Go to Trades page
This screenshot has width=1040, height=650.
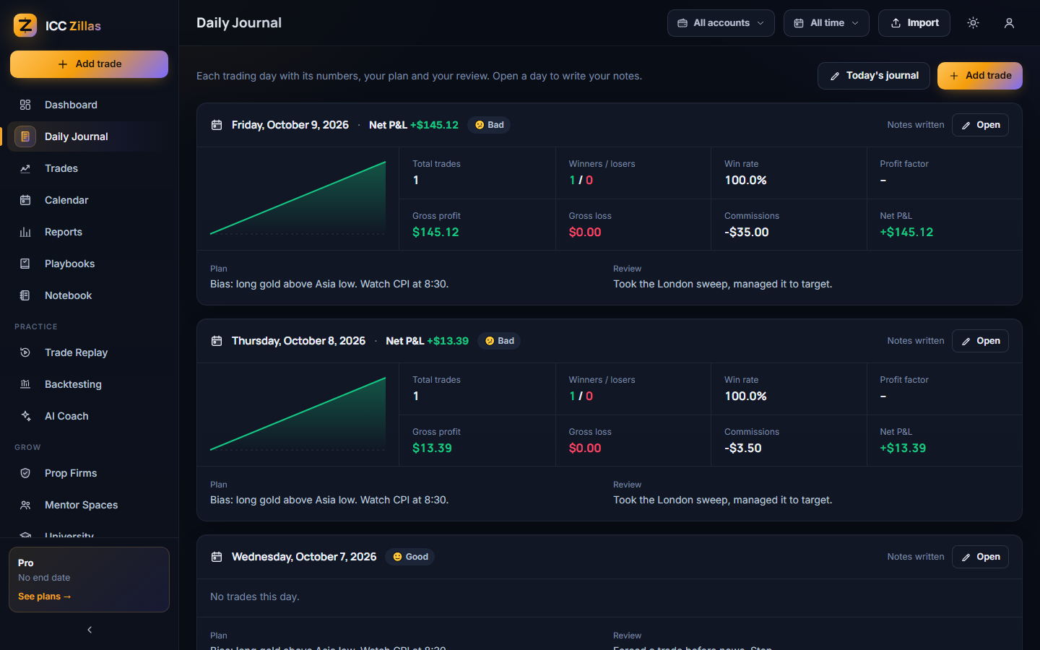89,168
